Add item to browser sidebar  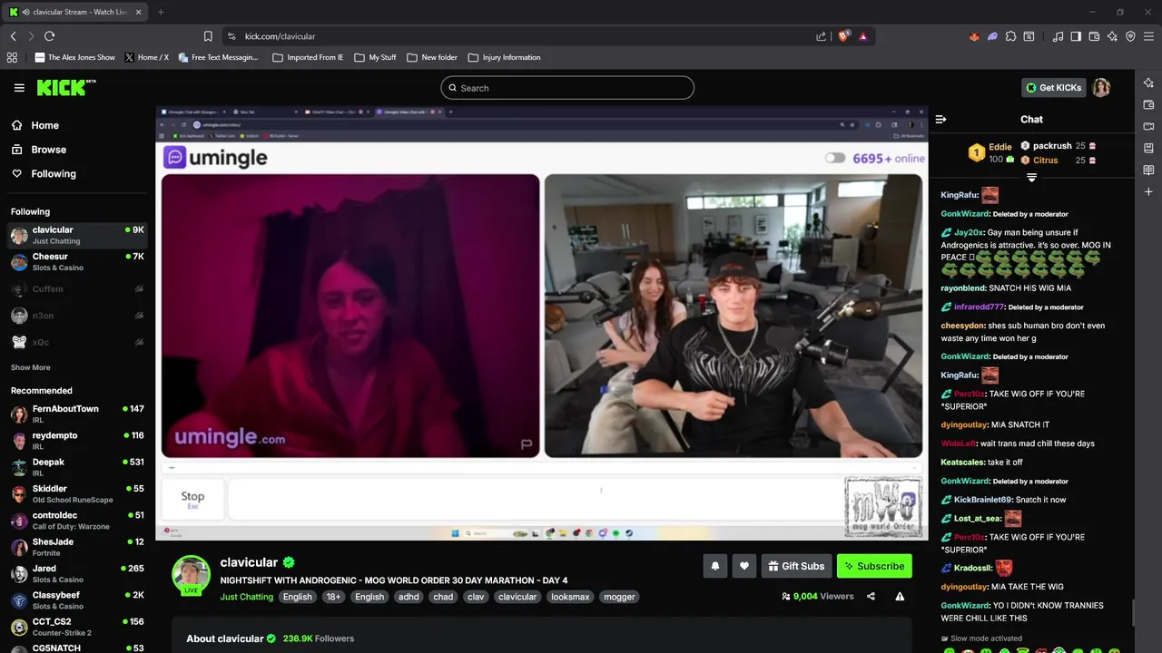click(x=1148, y=191)
